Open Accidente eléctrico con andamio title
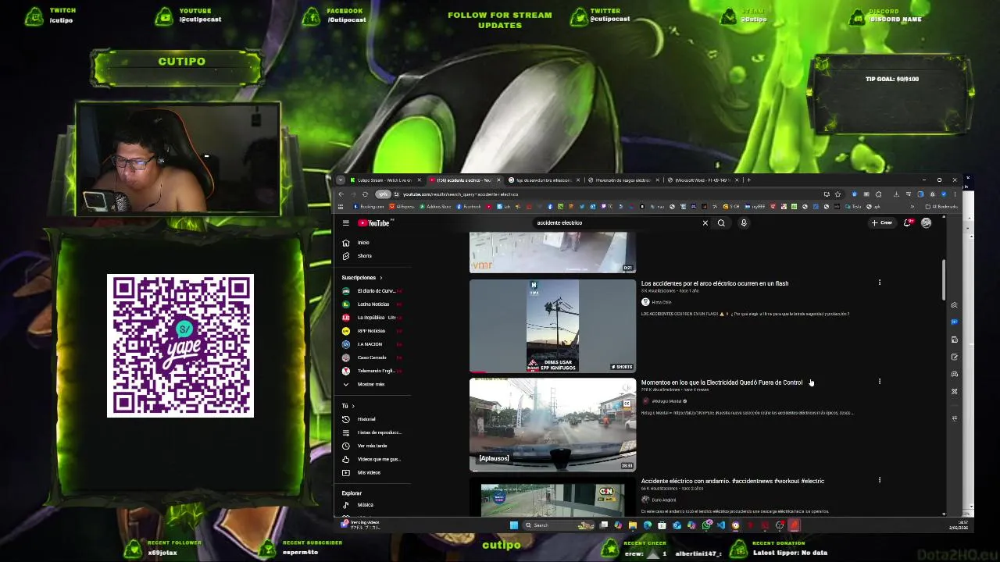Screen dimensions: 1000x562 [733, 481]
